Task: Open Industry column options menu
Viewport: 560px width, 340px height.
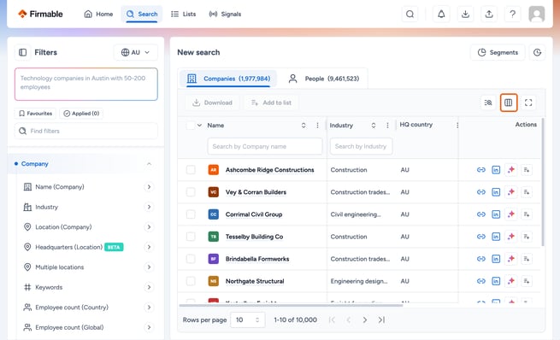Action: point(387,126)
